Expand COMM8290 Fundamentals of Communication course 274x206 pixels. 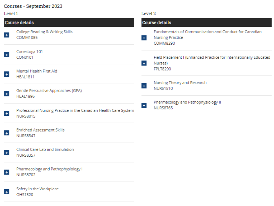144,38
